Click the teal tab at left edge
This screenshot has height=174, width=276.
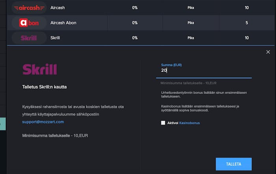[x=3, y=124]
